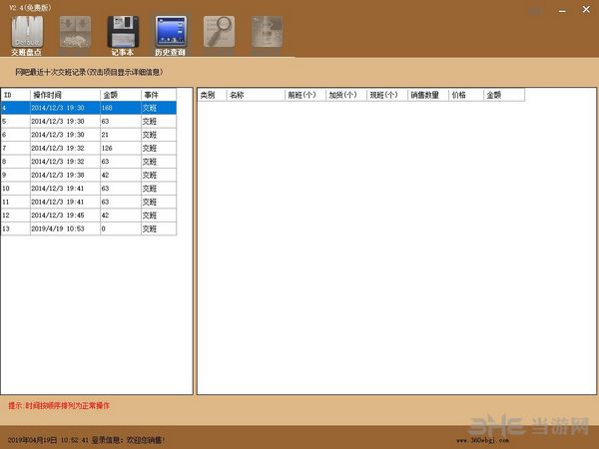Click the last greyed-out toolbar icon
599x449 pixels.
(268, 33)
